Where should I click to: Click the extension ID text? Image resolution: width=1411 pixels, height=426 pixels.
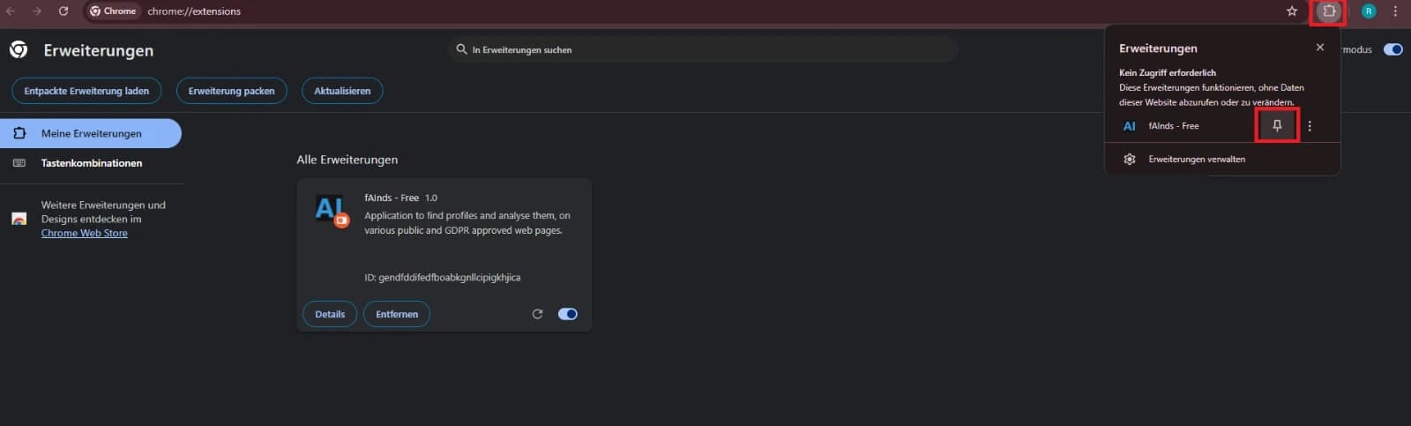pos(443,277)
